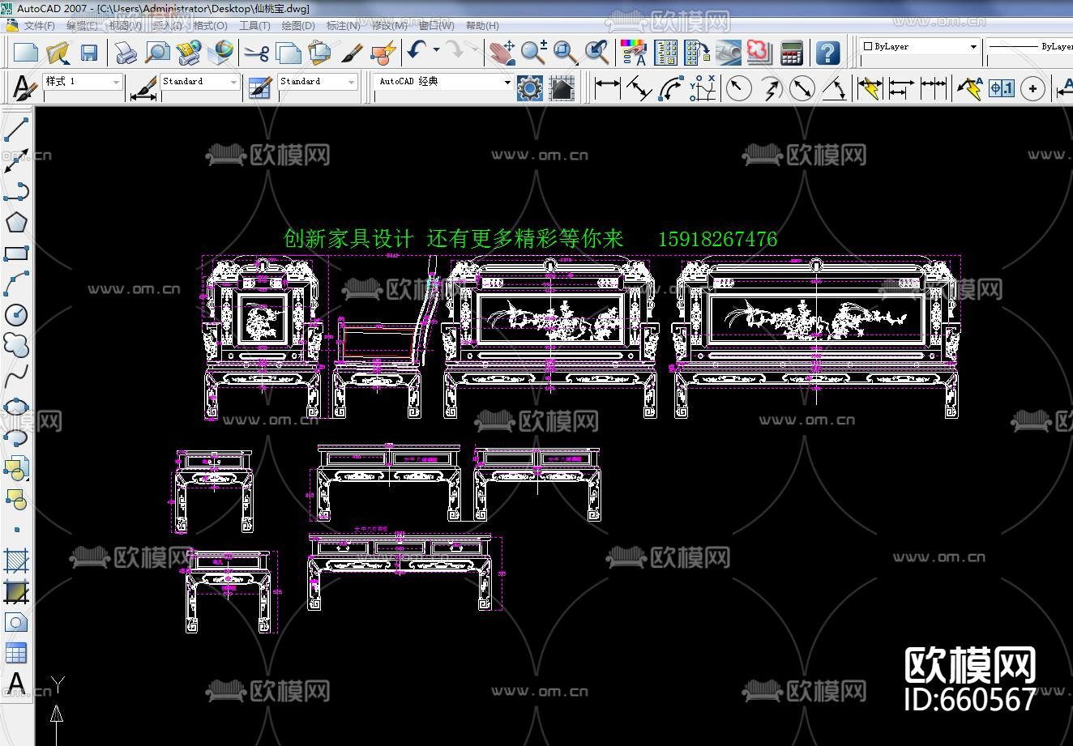Image resolution: width=1073 pixels, height=746 pixels.
Task: Click the Match Properties brush icon
Action: (x=352, y=53)
